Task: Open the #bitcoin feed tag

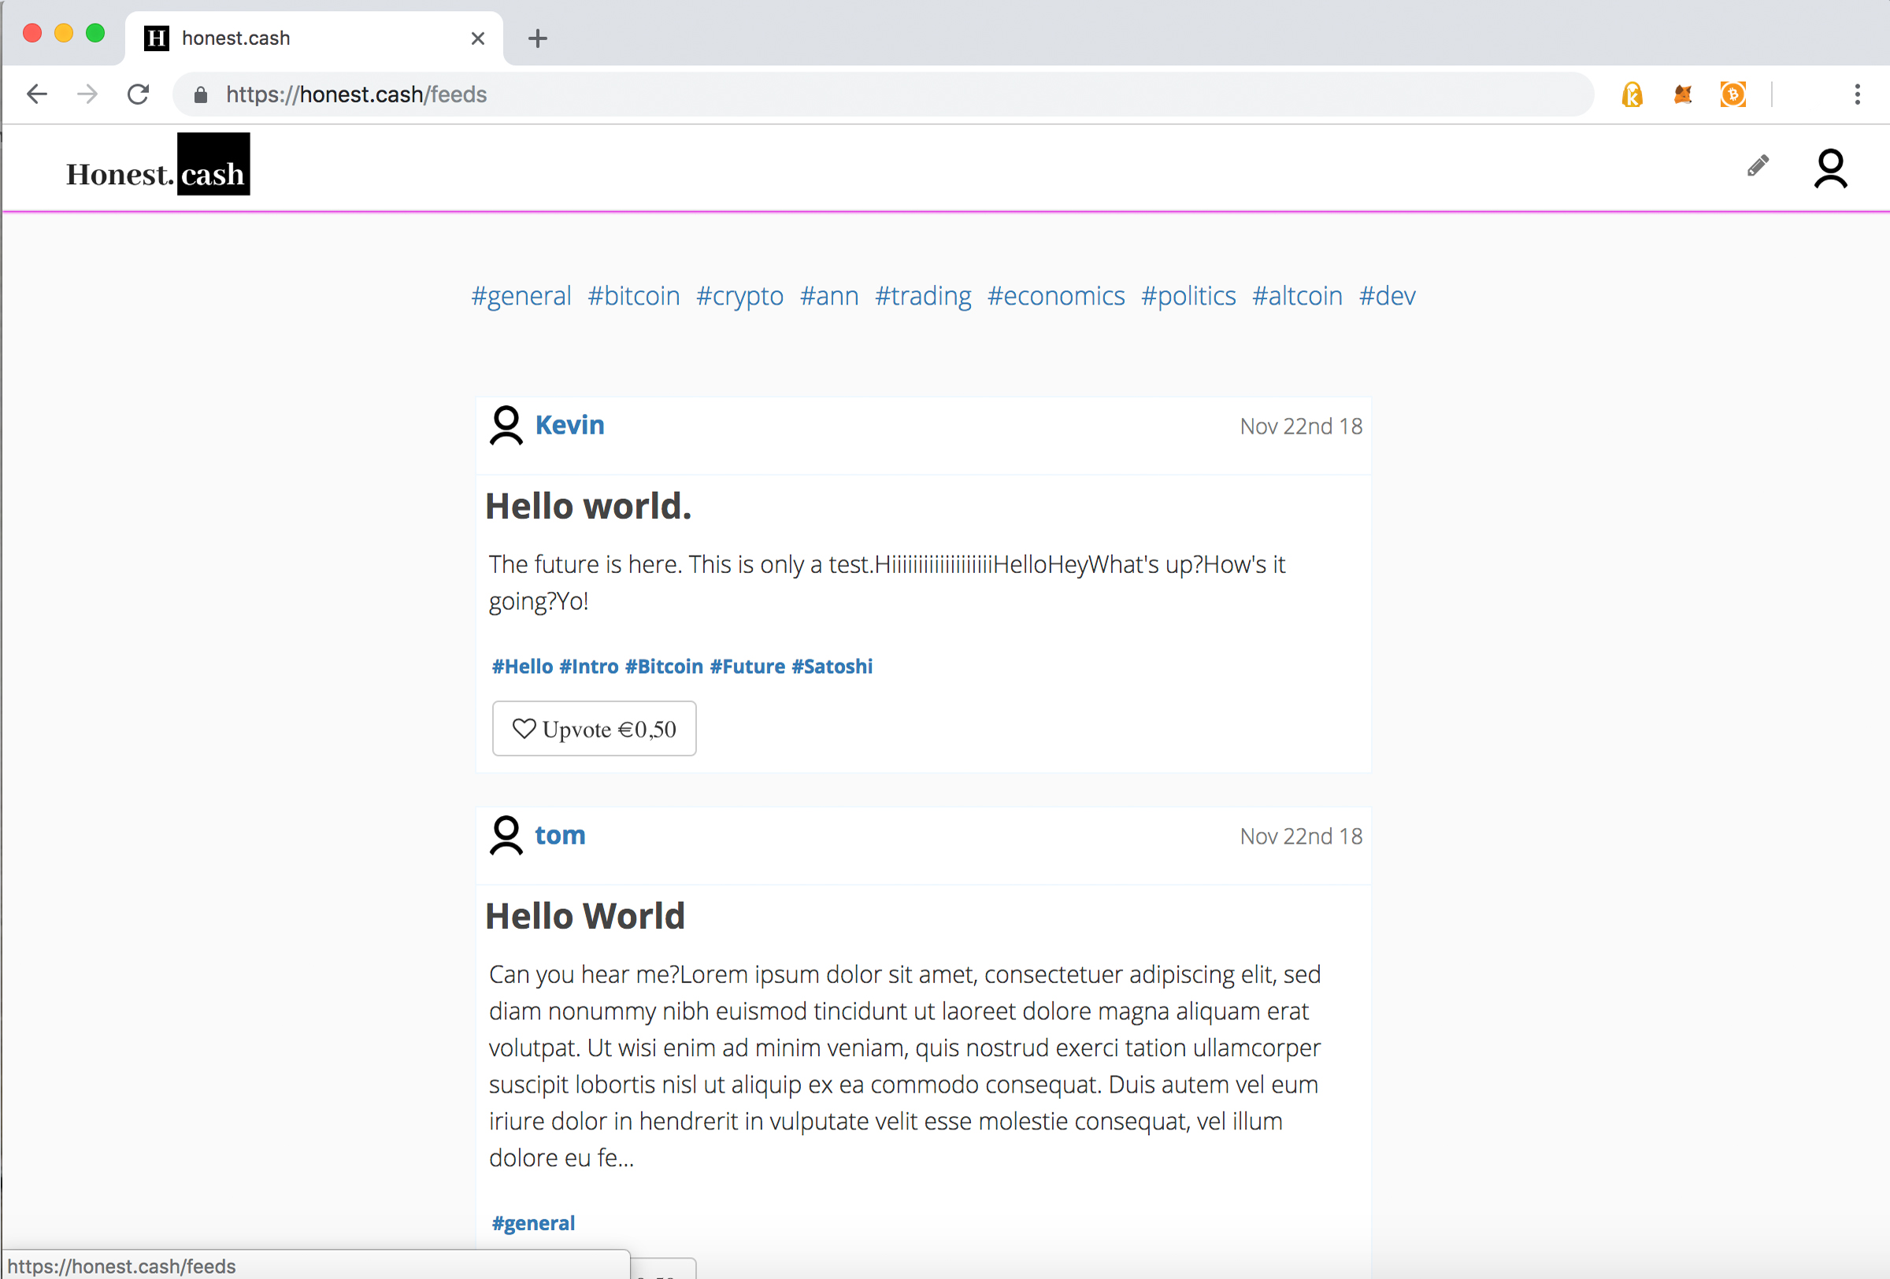Action: pos(633,296)
